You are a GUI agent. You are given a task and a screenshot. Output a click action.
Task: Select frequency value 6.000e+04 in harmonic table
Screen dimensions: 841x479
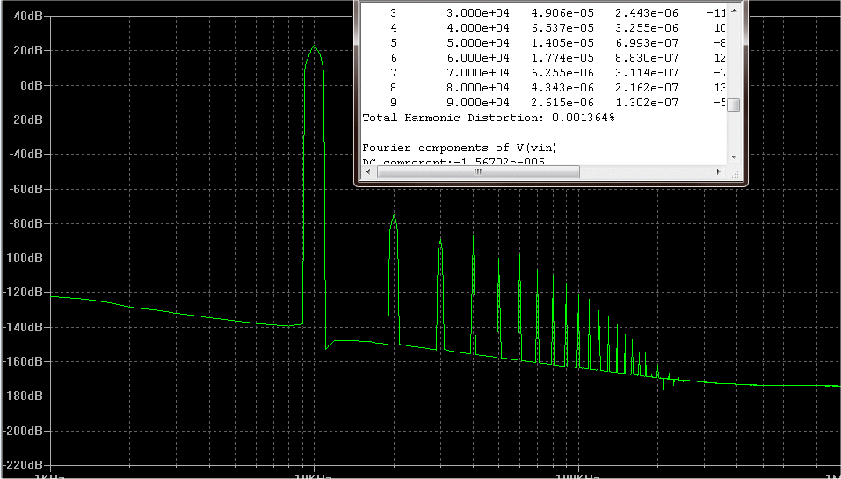478,57
